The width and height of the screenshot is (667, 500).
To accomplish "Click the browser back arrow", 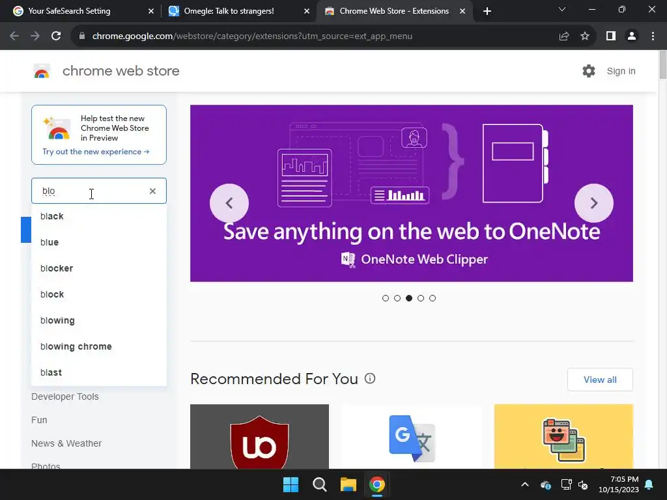I will coord(14,36).
